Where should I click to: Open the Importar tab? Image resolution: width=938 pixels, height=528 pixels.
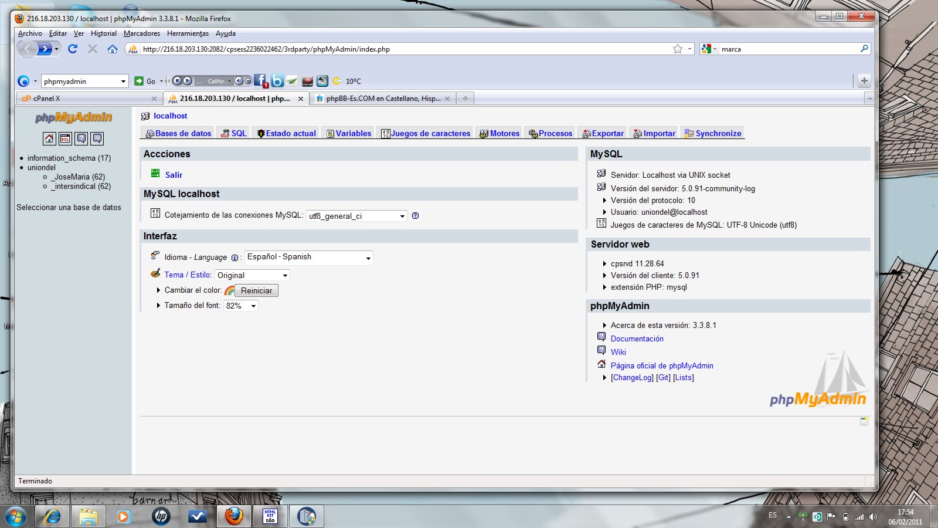pos(654,133)
